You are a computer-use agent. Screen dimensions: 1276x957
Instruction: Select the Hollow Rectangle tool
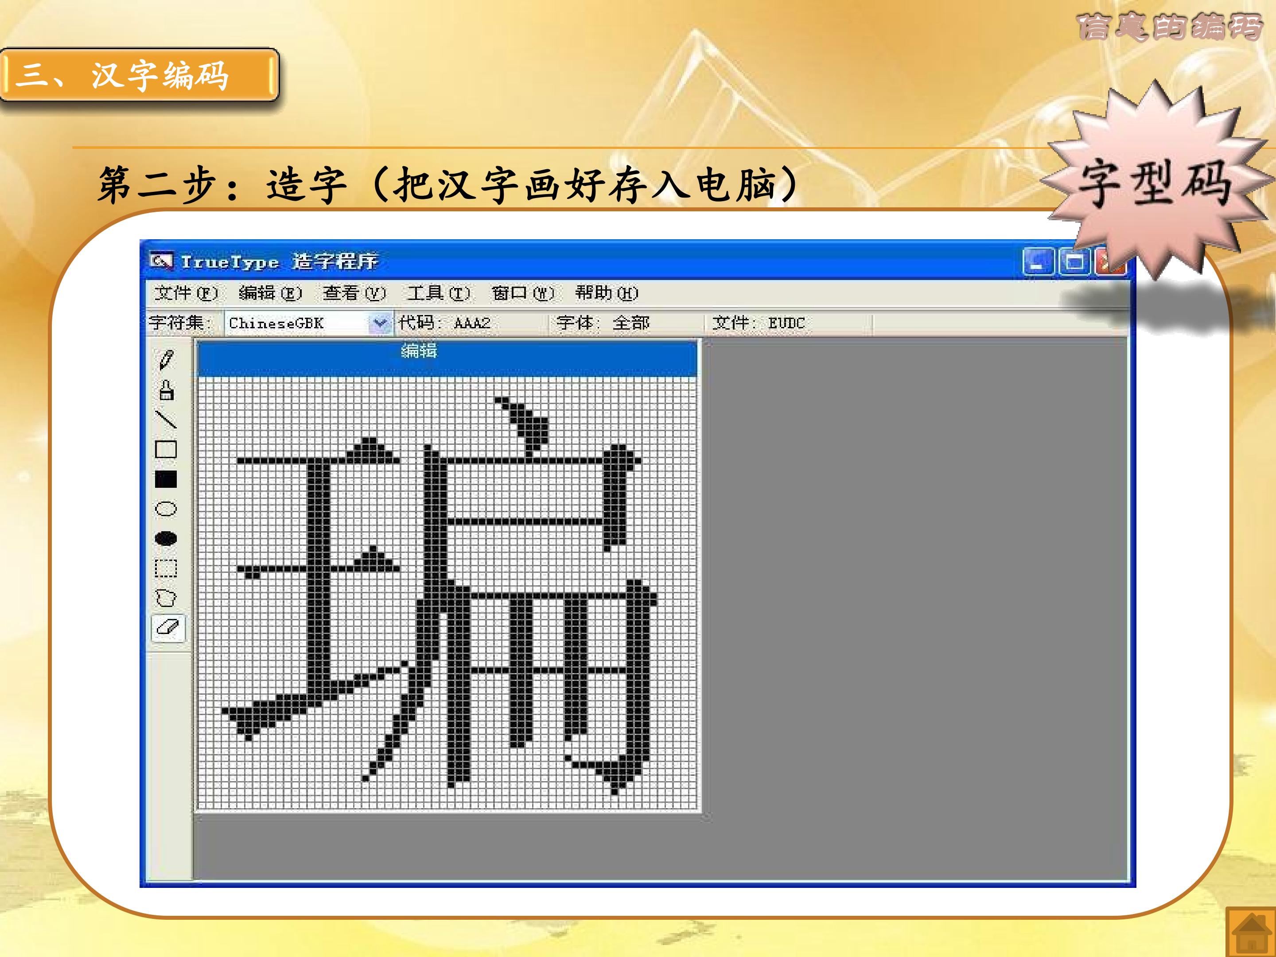(x=166, y=449)
